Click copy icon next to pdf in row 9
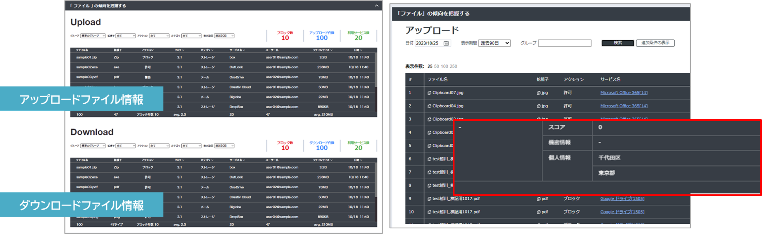 [x=539, y=199]
